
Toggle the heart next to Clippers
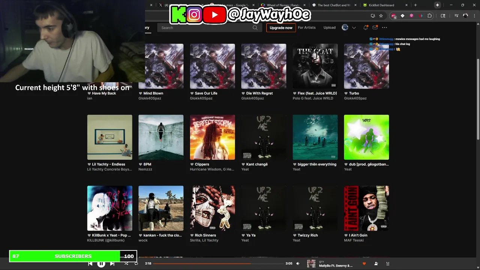[192, 164]
